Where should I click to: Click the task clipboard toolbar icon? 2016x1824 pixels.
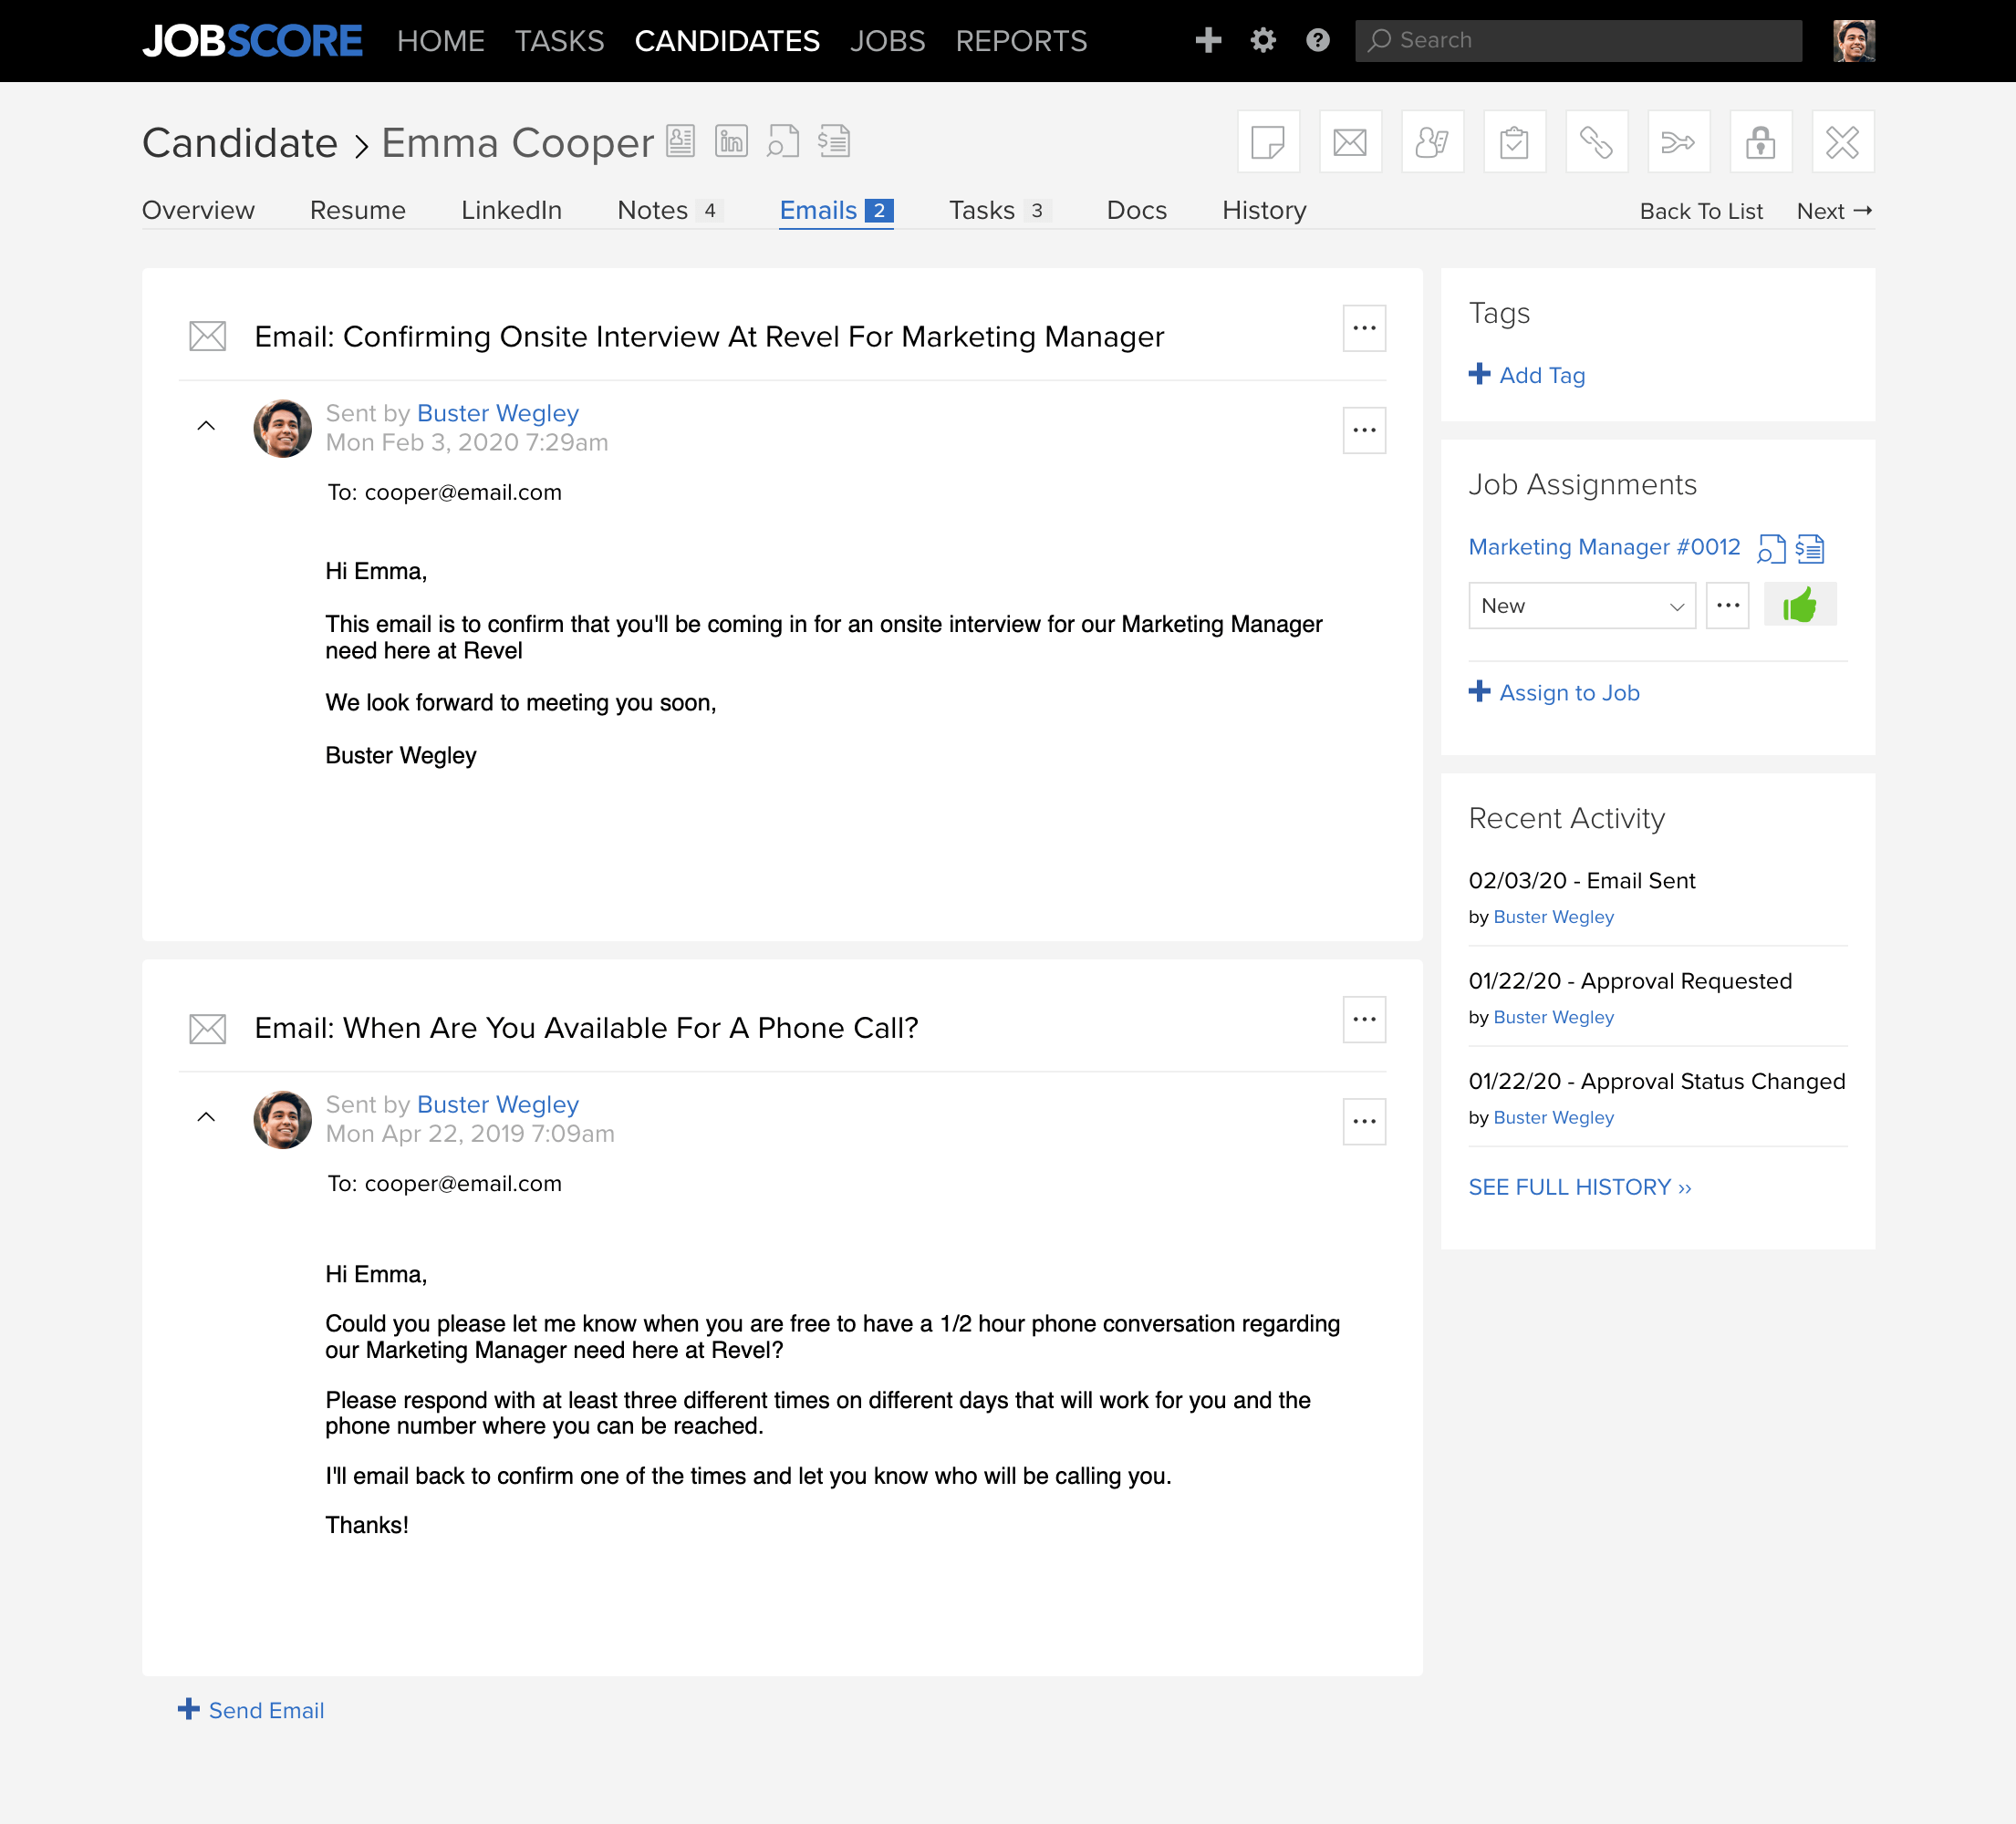pos(1514,142)
